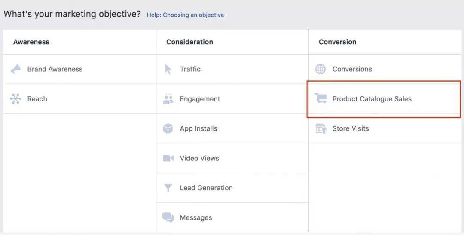The width and height of the screenshot is (464, 235).
Task: Click the people icon beside Engagement
Action: [x=168, y=99]
